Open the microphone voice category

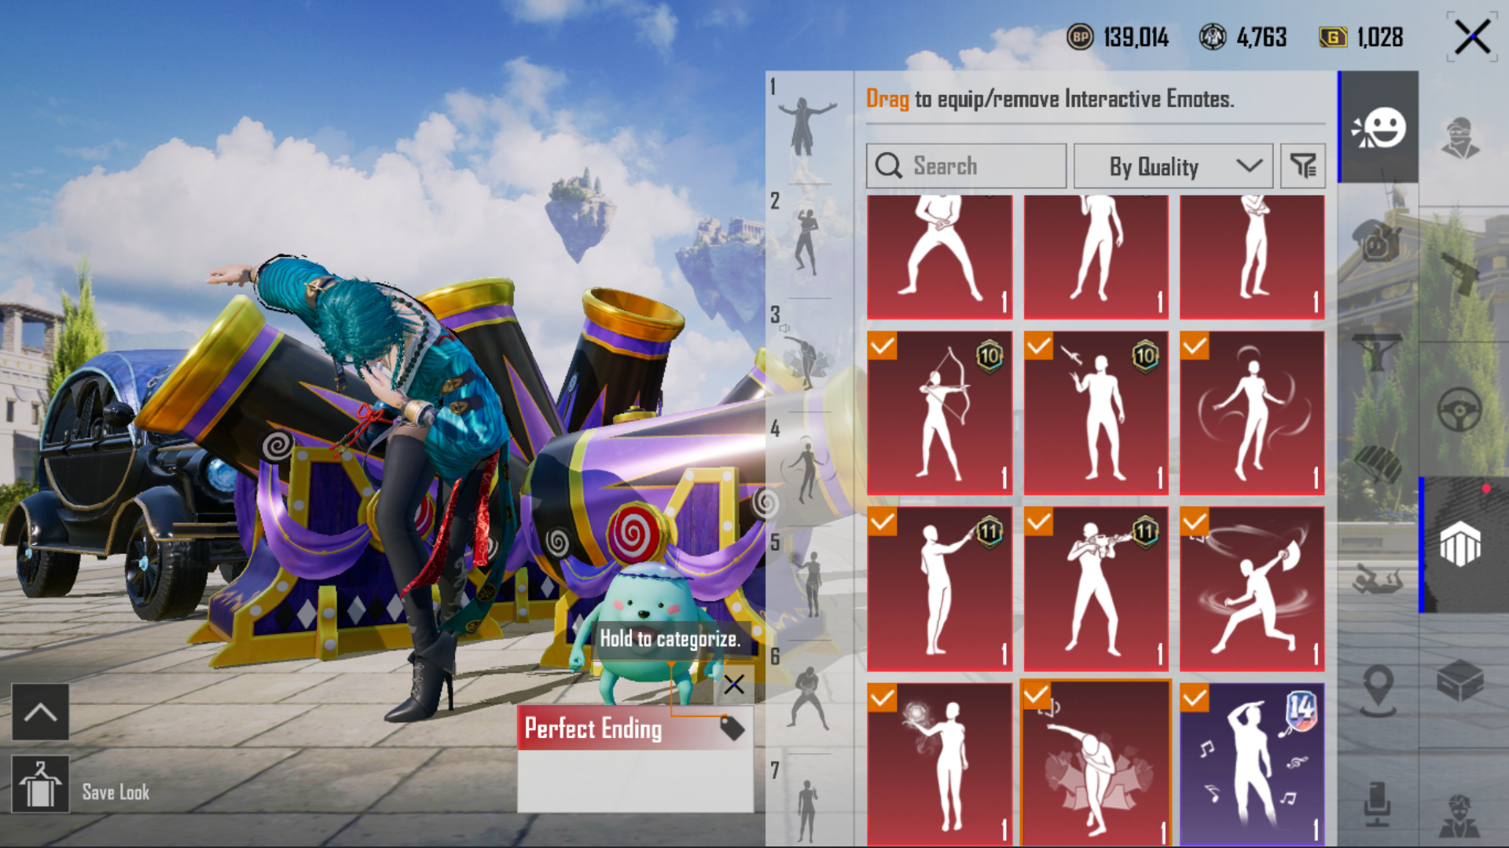(1378, 804)
